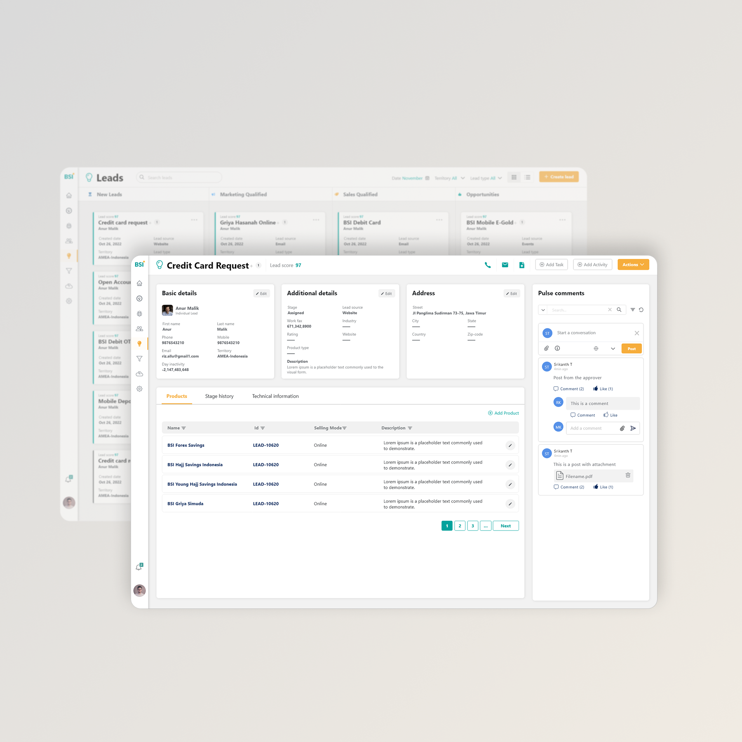Open Territory dropdown in Leads window
This screenshot has width=742, height=742.
click(449, 178)
